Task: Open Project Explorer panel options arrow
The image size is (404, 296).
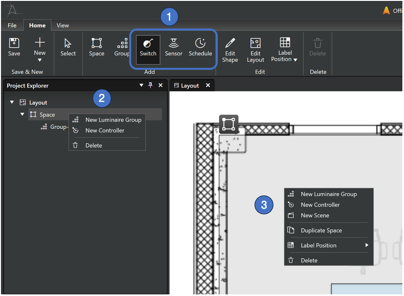Action: 141,85
